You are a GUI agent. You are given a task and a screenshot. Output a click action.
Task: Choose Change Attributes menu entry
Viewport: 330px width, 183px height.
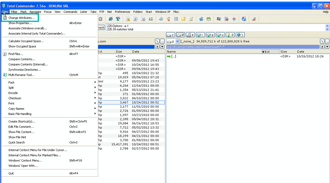[49, 18]
